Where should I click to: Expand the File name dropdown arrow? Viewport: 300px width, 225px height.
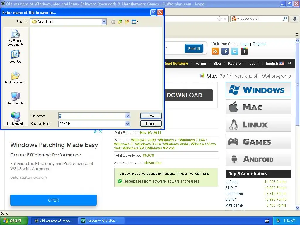pyautogui.click(x=128, y=116)
